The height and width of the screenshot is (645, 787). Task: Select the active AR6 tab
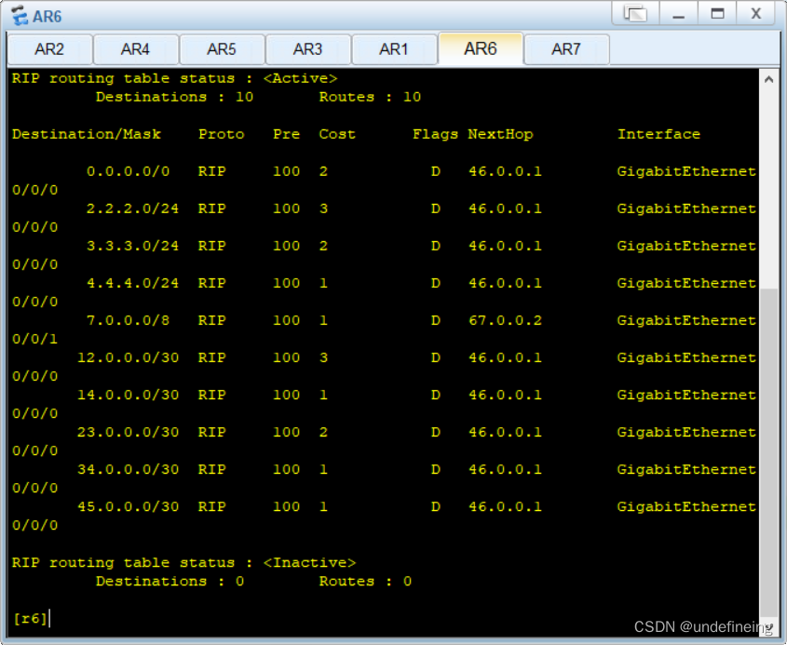[x=481, y=48]
